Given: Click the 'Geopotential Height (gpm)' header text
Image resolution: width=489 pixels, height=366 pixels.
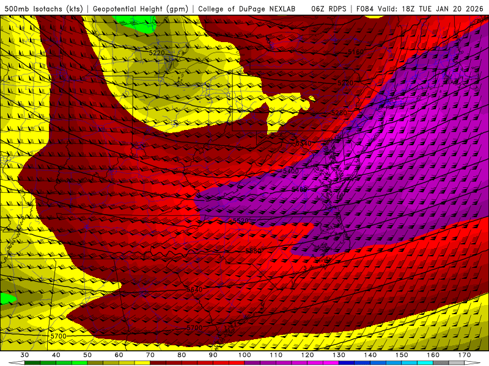Looking at the screenshot, I should point(141,9).
